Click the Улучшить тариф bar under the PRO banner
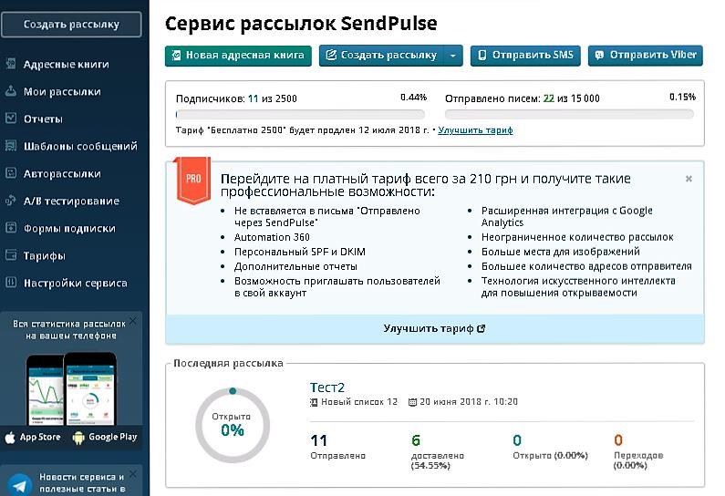This screenshot has width=725, height=496. [x=435, y=329]
